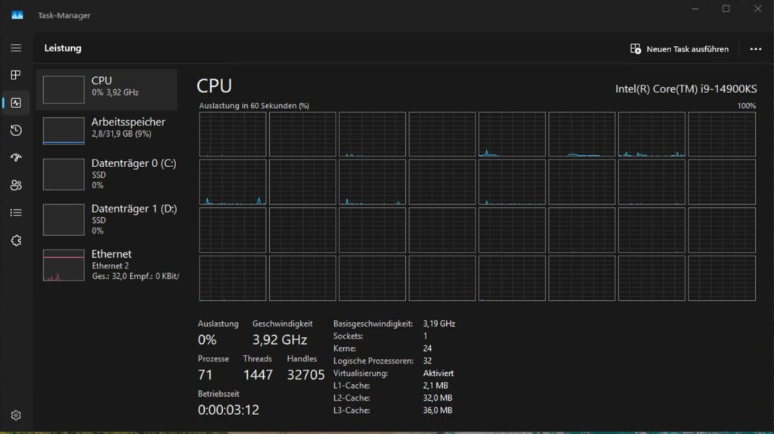The image size is (774, 434).
Task: Select the Ethernet entry
Action: pyautogui.click(x=107, y=265)
